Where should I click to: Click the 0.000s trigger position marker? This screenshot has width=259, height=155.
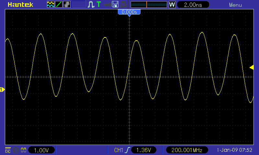(x=129, y=12)
